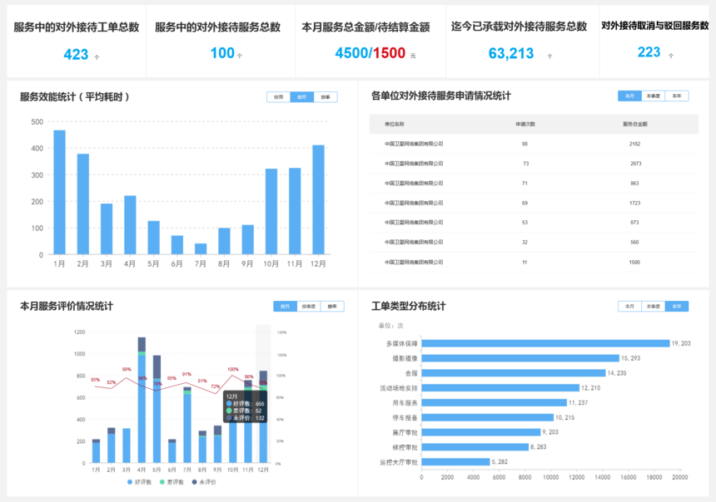Click the trend arrow beside 63,213
716x502 pixels.
549,56
